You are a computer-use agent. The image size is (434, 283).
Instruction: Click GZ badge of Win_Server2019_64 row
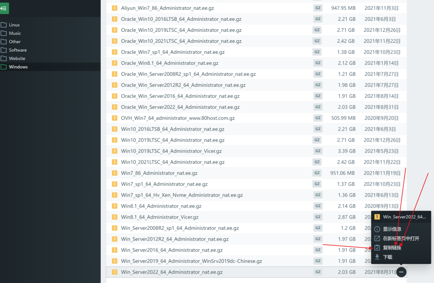click(318, 261)
